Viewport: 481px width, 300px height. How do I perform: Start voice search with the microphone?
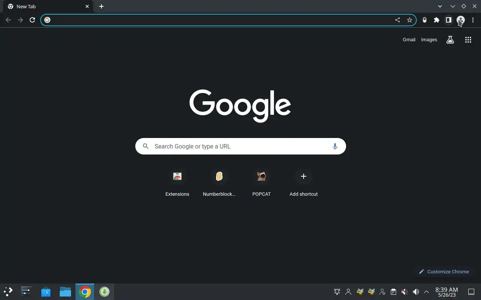pos(335,146)
